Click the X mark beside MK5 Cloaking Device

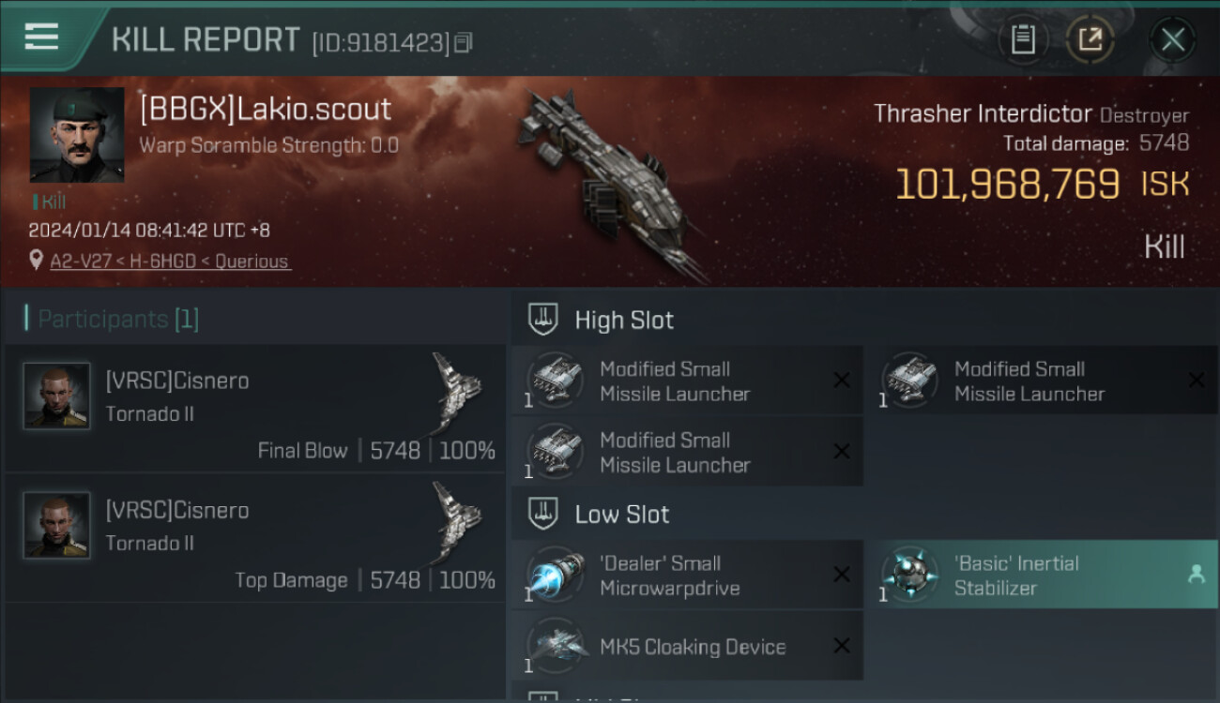[842, 646]
